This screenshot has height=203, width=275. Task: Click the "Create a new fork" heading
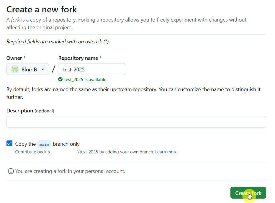point(42,9)
